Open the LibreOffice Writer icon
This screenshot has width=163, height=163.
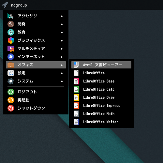tap(76, 122)
